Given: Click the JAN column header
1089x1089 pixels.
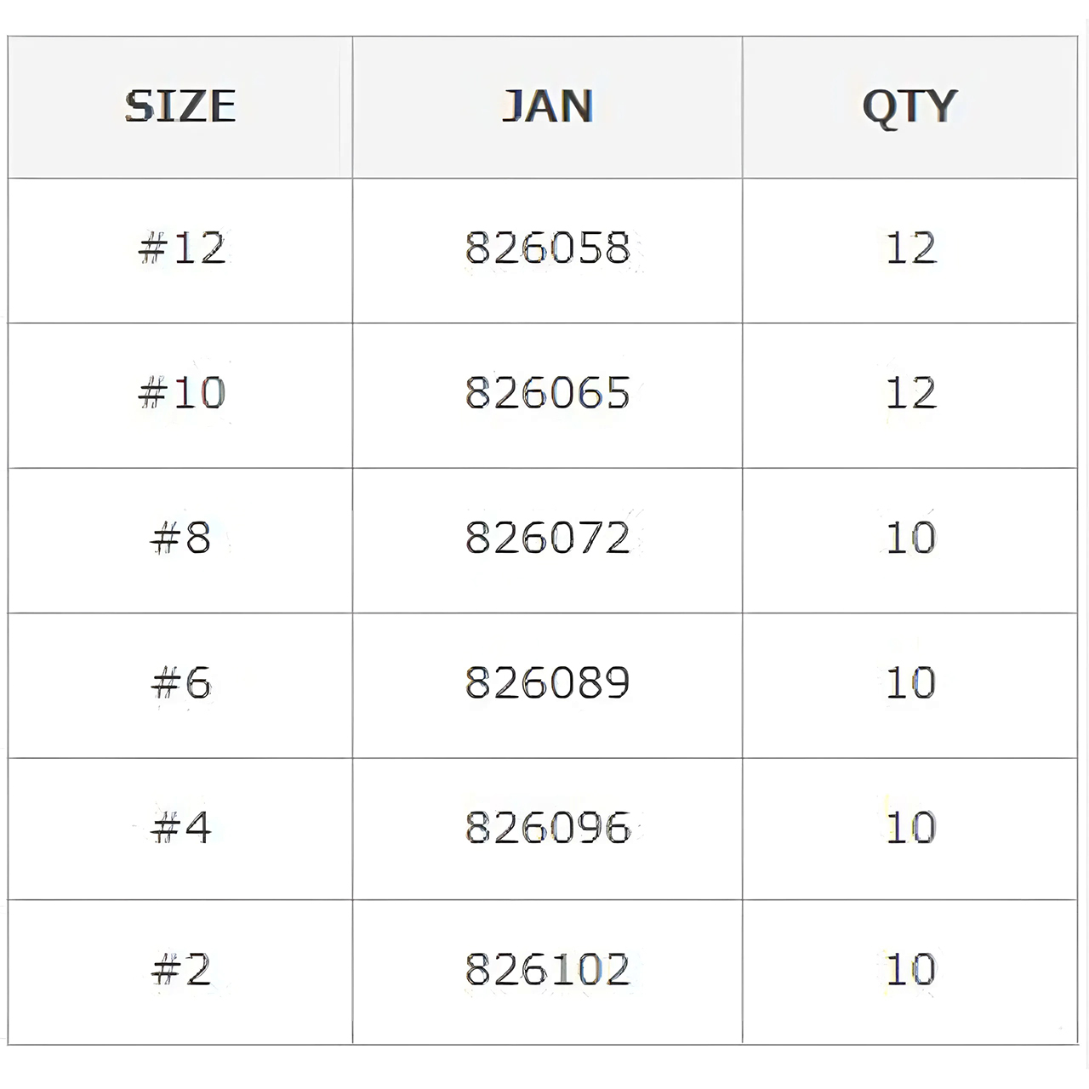Looking at the screenshot, I should (547, 106).
